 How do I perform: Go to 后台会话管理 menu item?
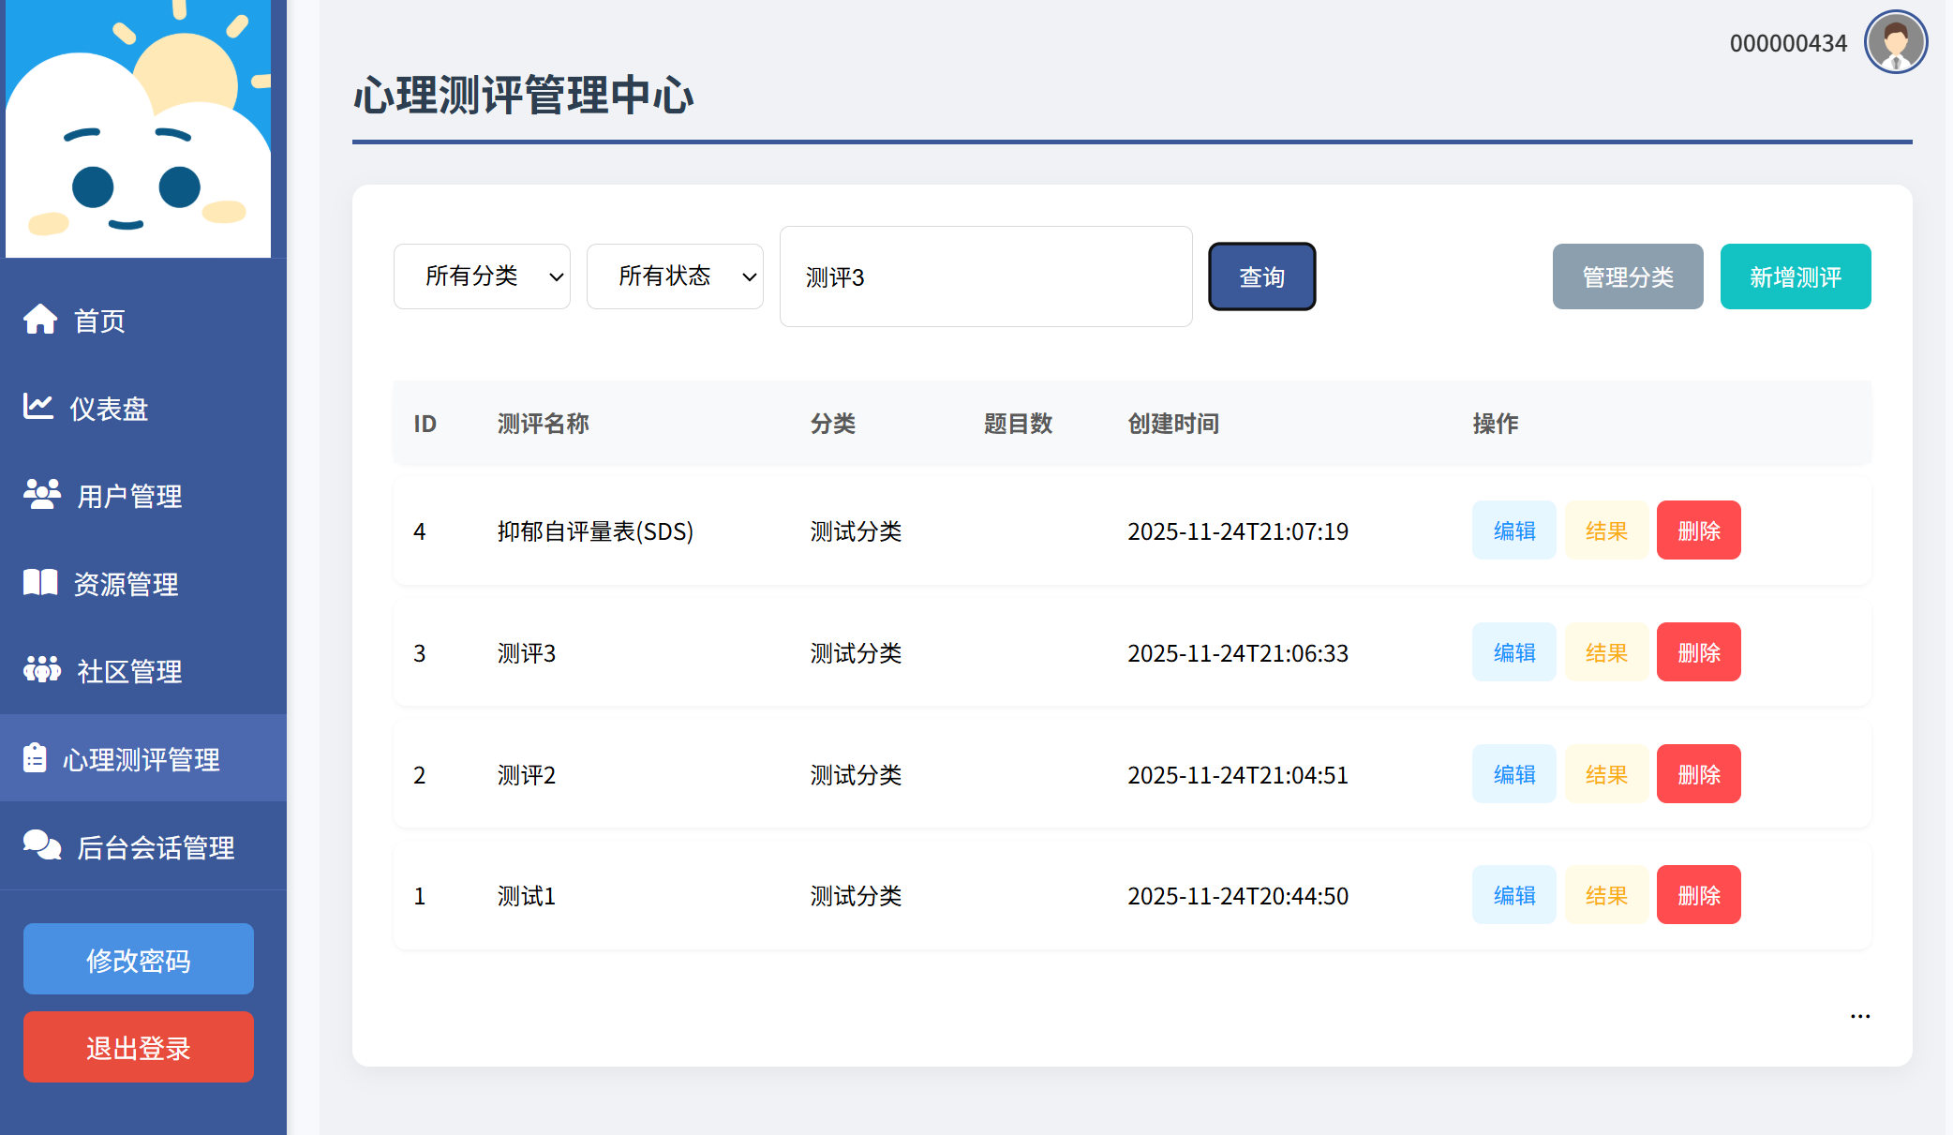(x=155, y=847)
